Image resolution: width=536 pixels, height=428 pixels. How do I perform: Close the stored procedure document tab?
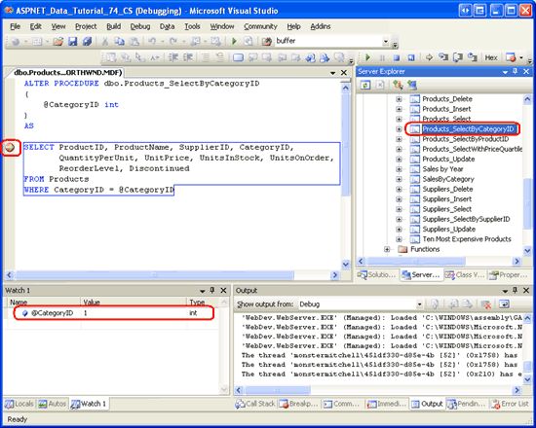(344, 73)
